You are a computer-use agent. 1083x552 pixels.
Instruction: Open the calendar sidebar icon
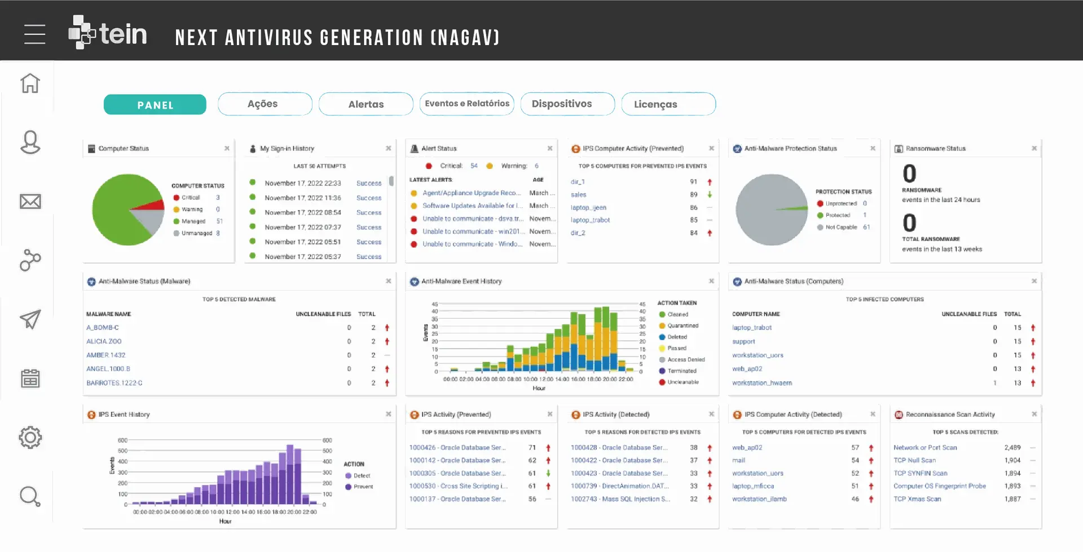click(x=30, y=379)
